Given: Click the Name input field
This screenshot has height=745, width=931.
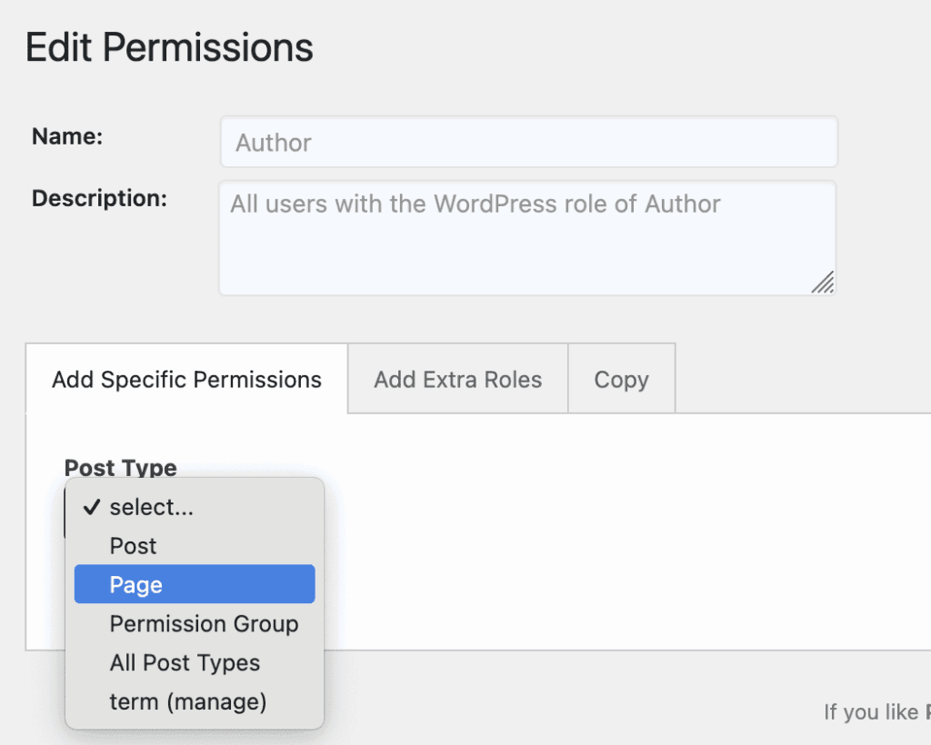Looking at the screenshot, I should (528, 143).
